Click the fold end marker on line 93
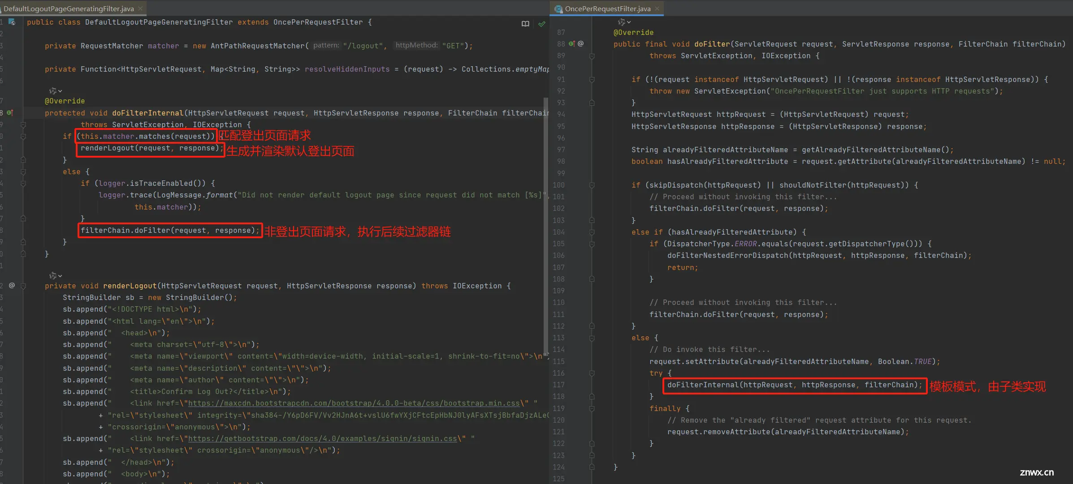 pos(592,103)
